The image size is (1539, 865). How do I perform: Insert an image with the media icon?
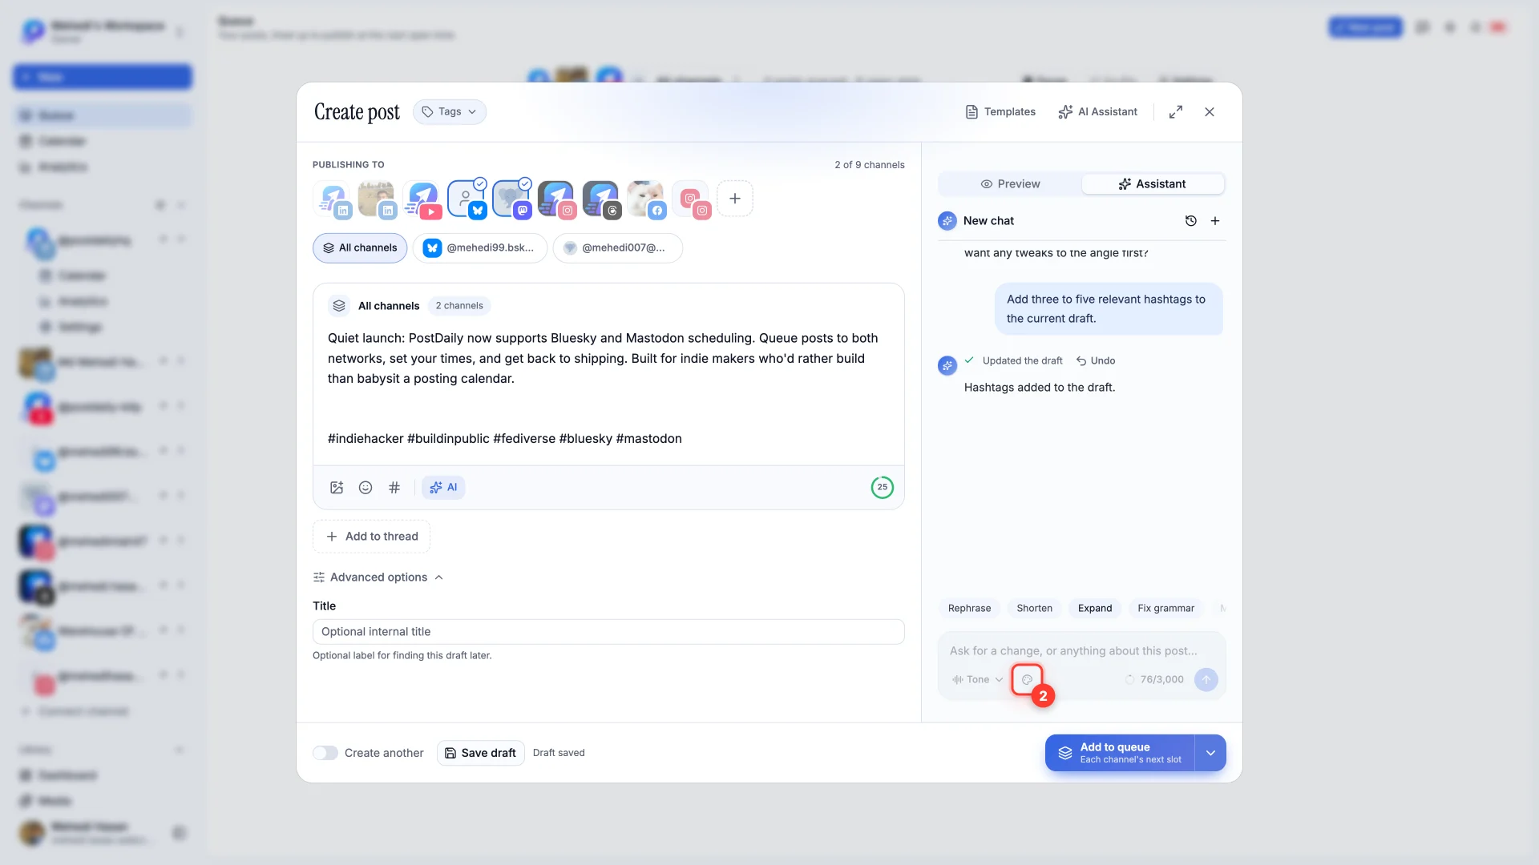point(337,487)
